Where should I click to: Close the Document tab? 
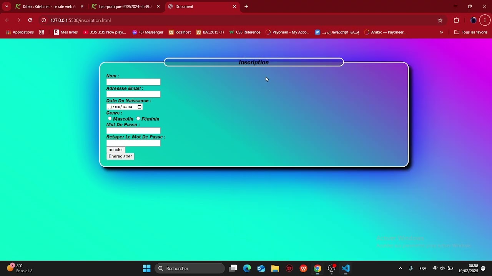(x=234, y=7)
